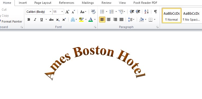Viewport: 202px width, 99px height.
Task: Click the Cut button
Action: (x=4, y=10)
